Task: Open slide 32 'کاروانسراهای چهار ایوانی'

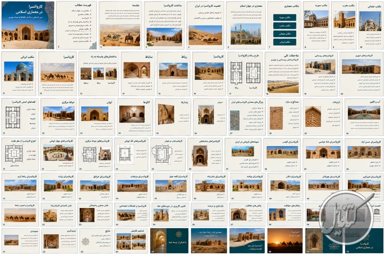Action: pyautogui.click(x=58, y=154)
